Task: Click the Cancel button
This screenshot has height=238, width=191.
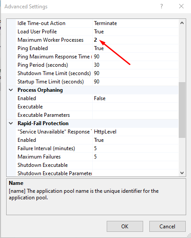Action: coord(167,226)
